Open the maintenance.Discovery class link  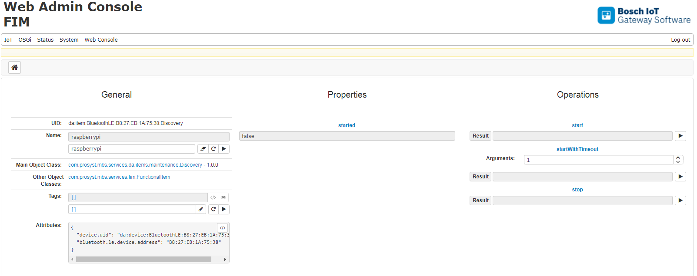point(135,165)
